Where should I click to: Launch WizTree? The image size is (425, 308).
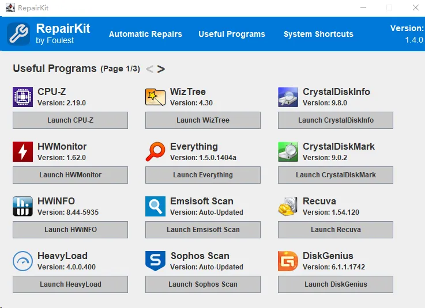203,120
